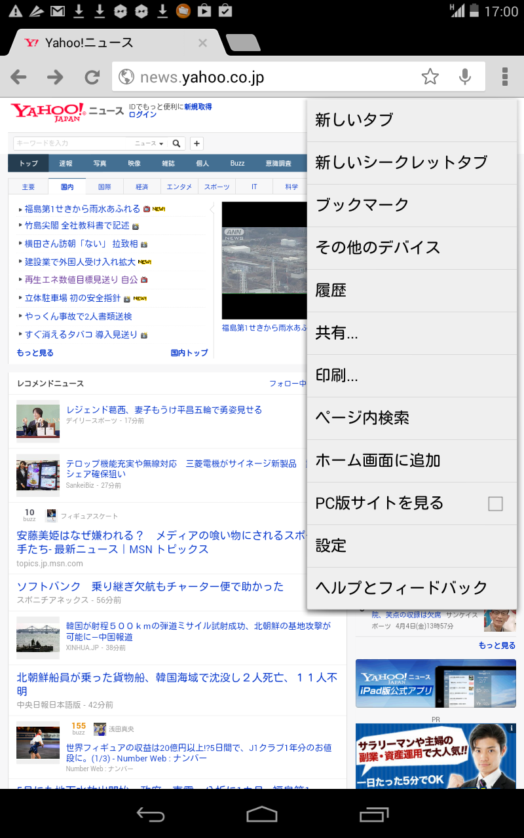524x838 pixels.
Task: Select the 国際 category tab
Action: pyautogui.click(x=104, y=187)
